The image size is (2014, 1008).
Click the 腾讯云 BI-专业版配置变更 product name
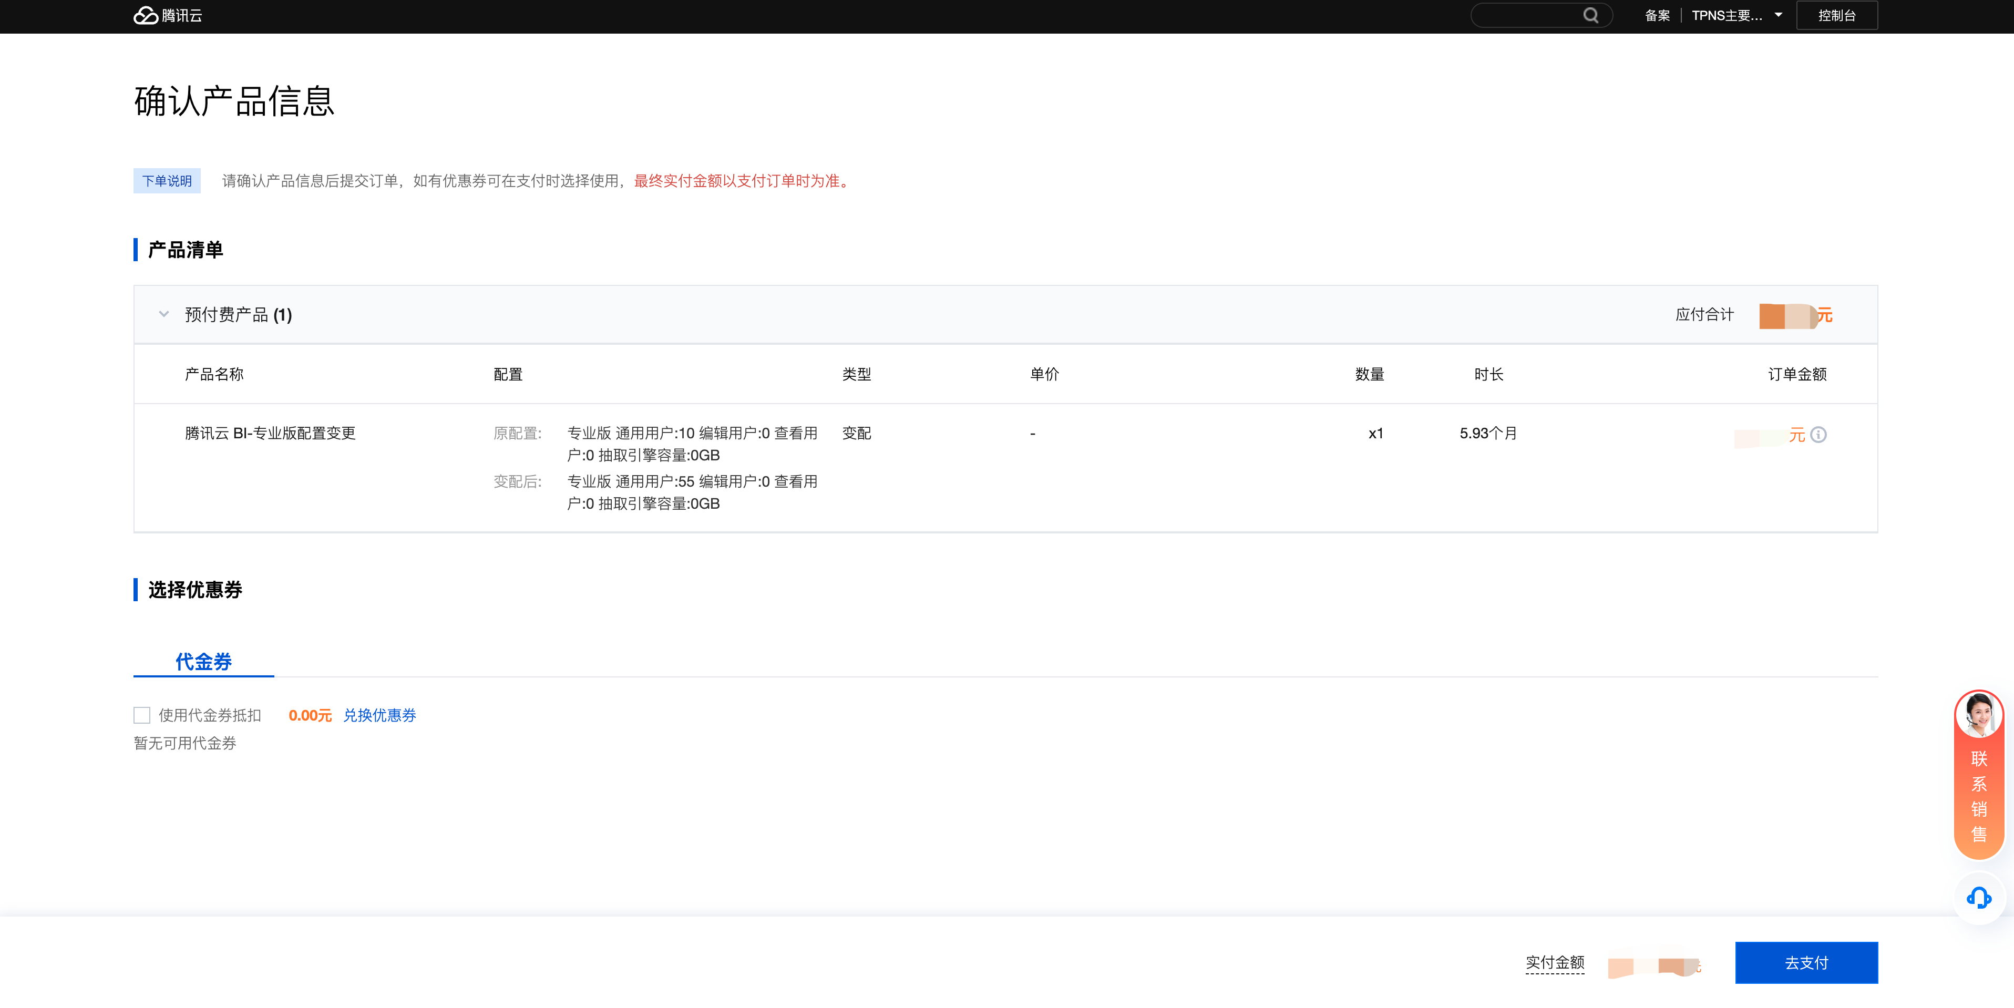pos(270,433)
